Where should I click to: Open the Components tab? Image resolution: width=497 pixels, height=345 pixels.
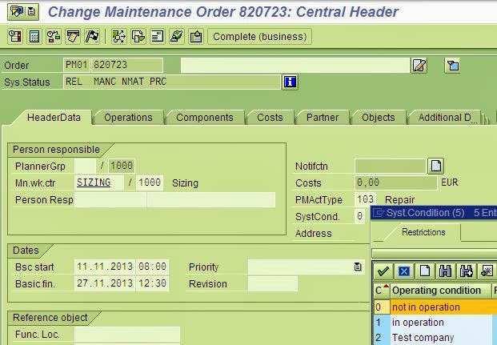coord(205,118)
